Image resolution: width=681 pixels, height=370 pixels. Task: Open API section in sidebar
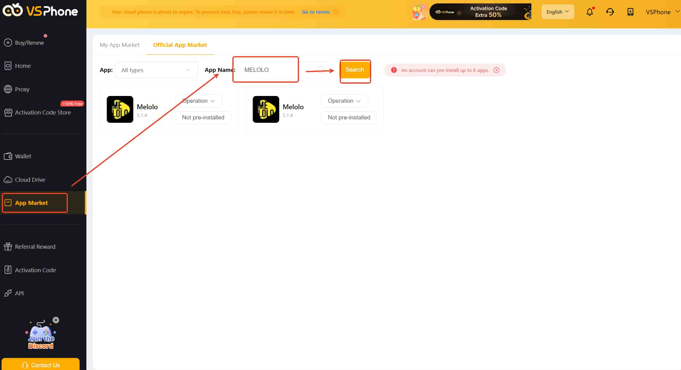coord(19,293)
